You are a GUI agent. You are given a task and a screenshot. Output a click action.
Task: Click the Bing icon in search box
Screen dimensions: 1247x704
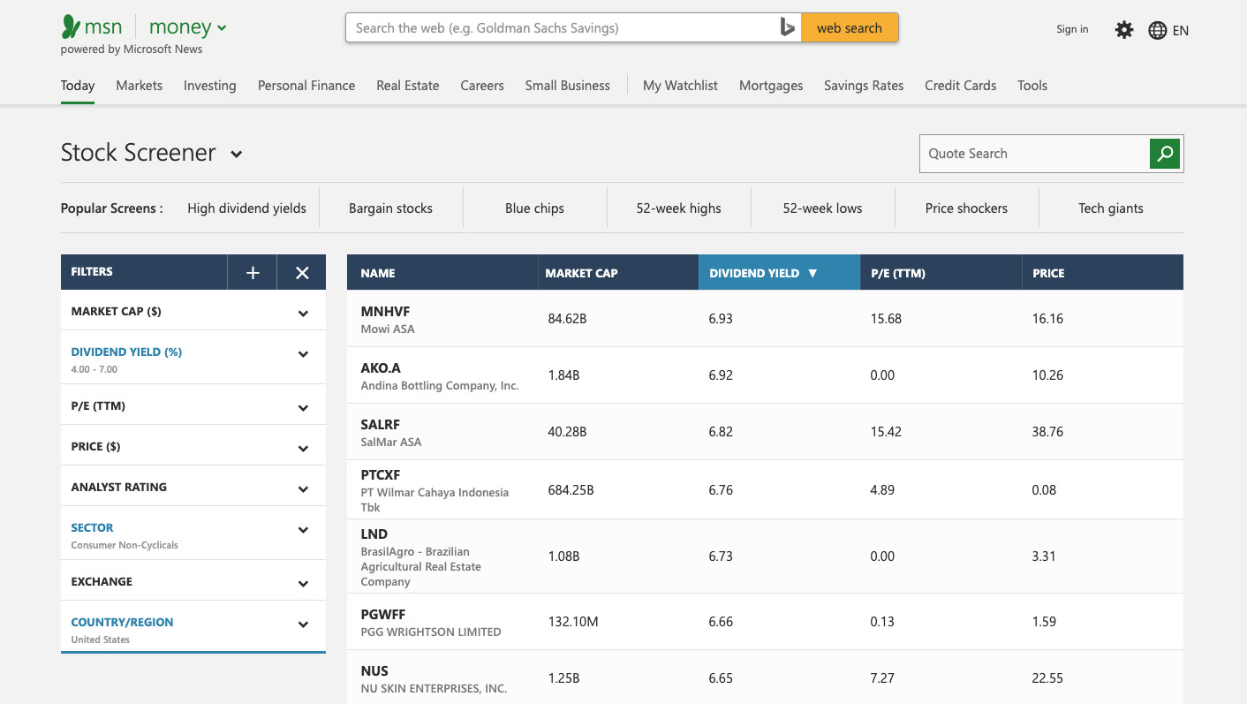point(787,28)
